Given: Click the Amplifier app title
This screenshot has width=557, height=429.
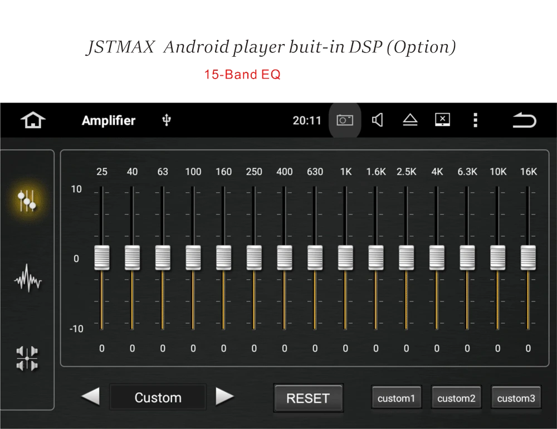Looking at the screenshot, I should (109, 120).
